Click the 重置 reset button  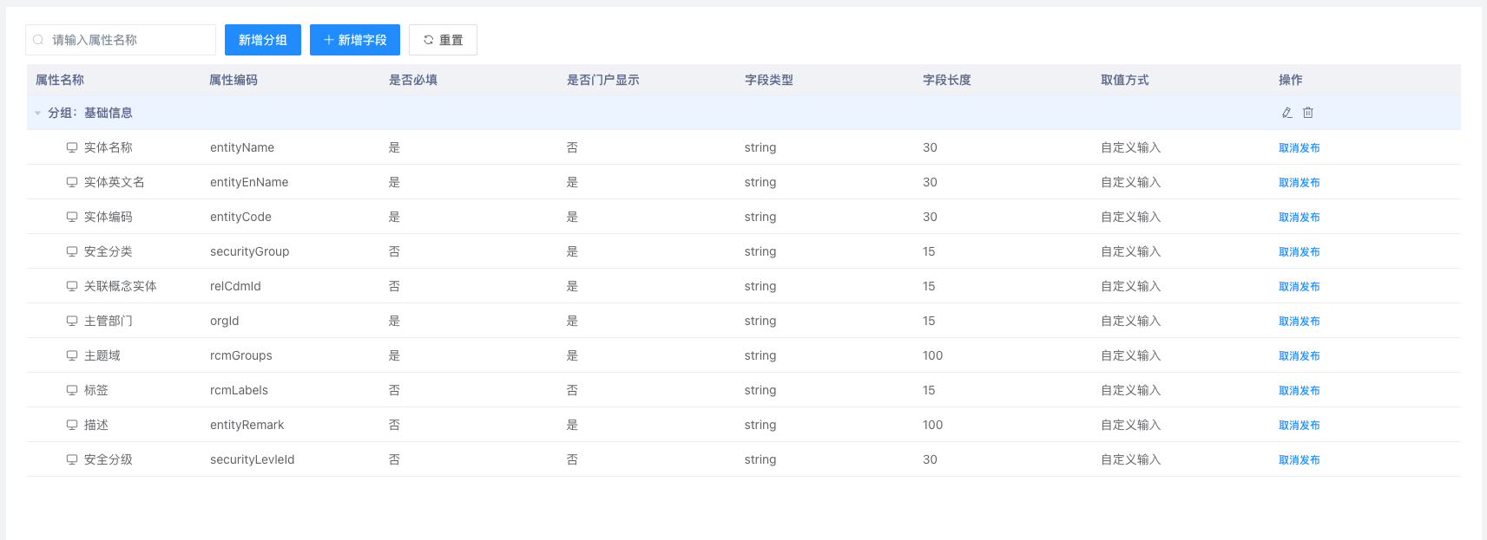click(443, 40)
